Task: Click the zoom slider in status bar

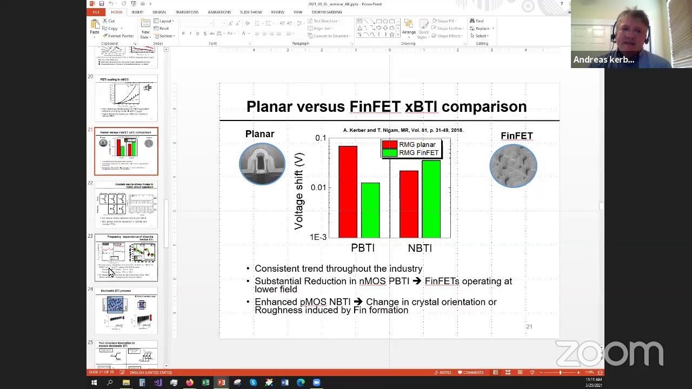Action: tap(560, 372)
